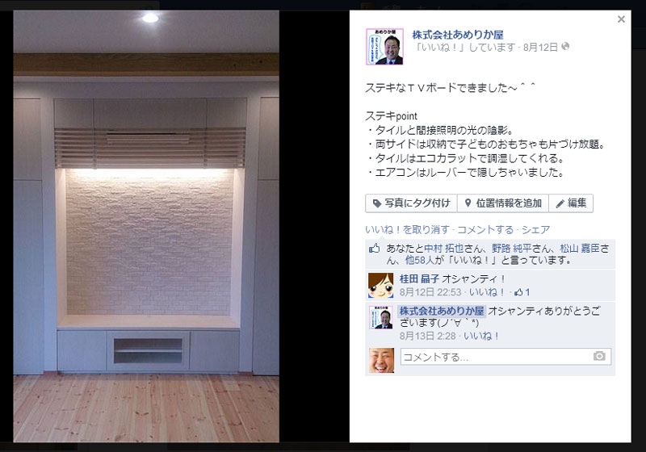Click the コメントする link under the post
This screenshot has width=646, height=452.
485,230
